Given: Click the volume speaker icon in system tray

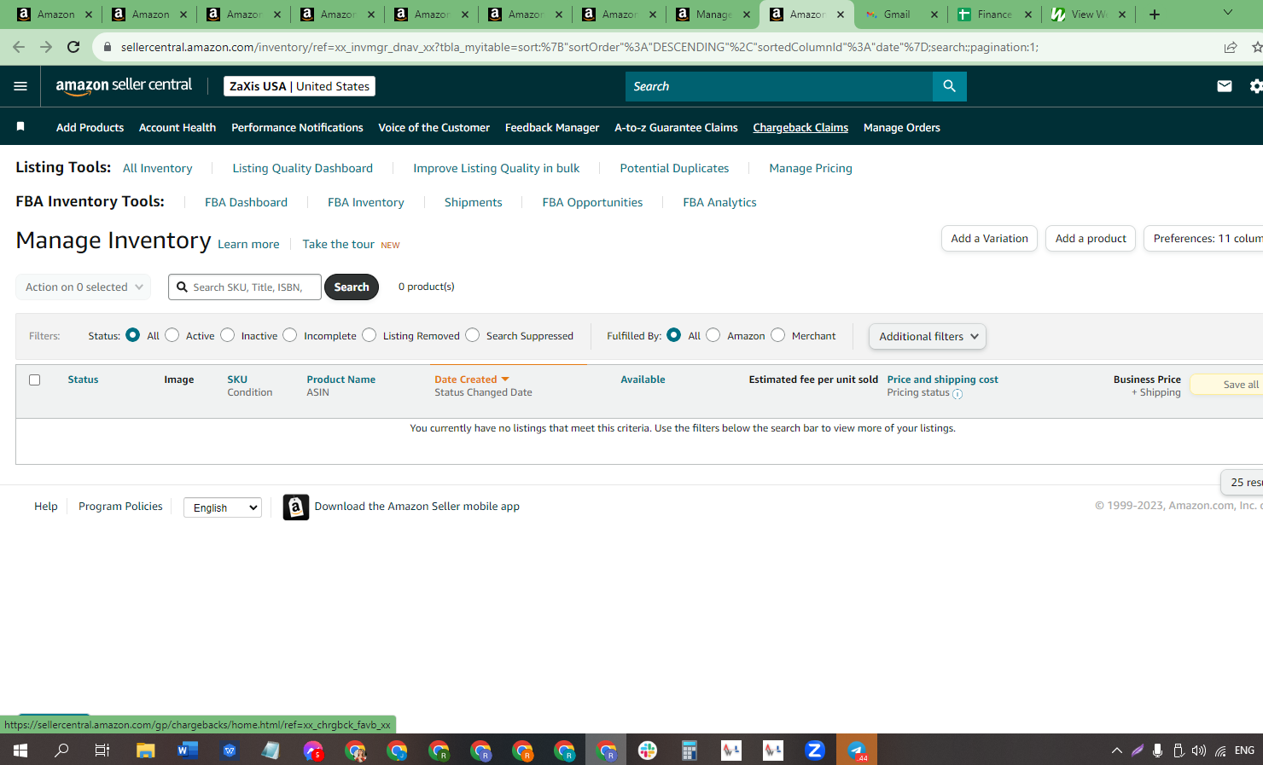Looking at the screenshot, I should 1199,751.
